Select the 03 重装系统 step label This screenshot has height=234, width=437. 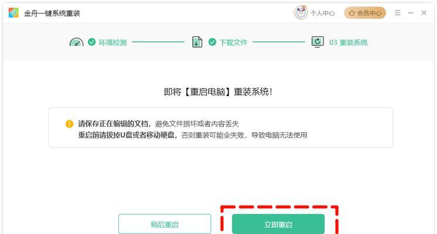click(x=349, y=43)
